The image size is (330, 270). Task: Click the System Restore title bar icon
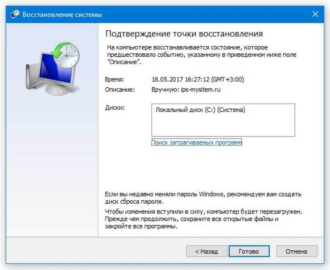[x=15, y=14]
